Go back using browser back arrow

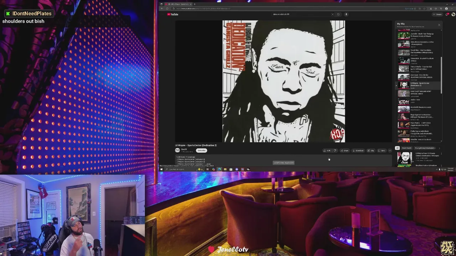162,9
